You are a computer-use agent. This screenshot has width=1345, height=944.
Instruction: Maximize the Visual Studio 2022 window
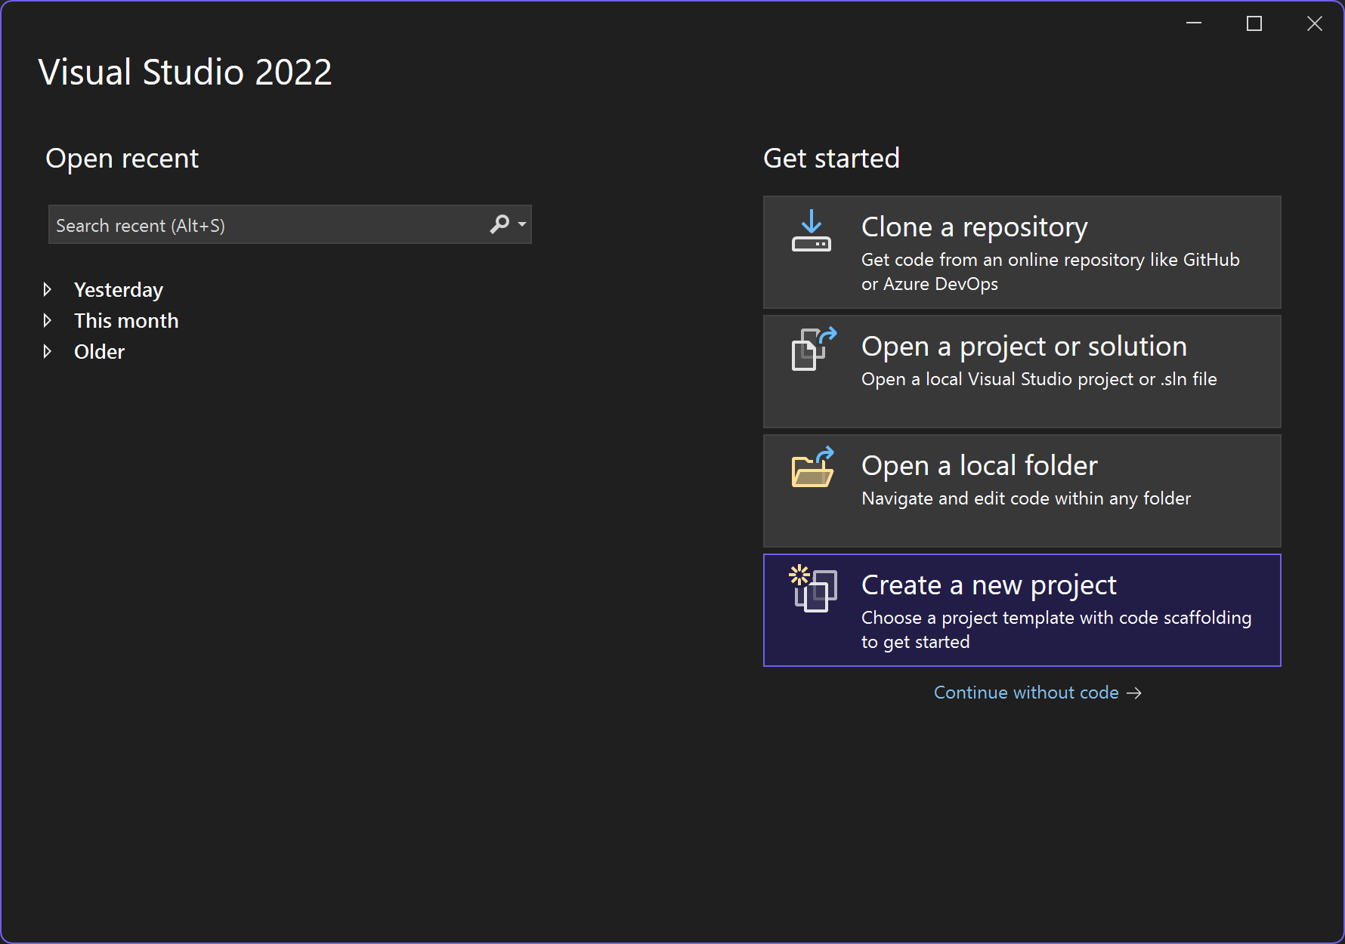(1254, 24)
